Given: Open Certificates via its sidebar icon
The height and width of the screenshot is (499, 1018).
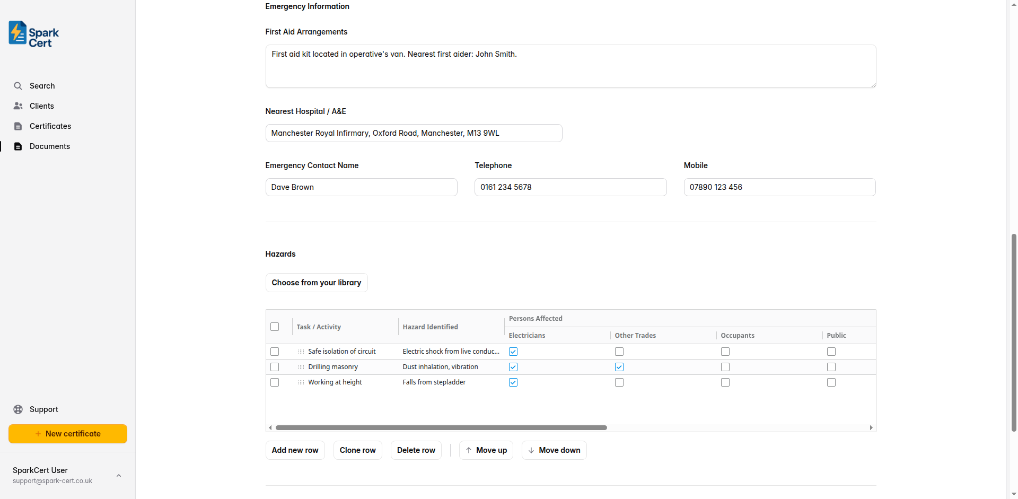Looking at the screenshot, I should click(18, 126).
